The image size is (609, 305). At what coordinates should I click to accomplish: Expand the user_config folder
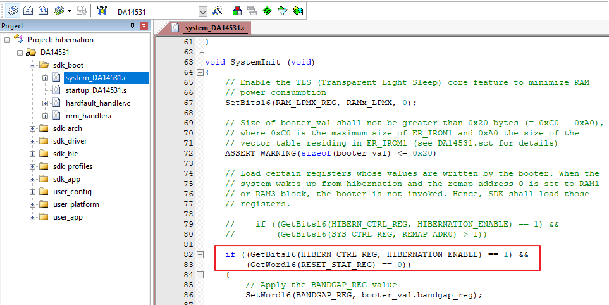coord(33,192)
